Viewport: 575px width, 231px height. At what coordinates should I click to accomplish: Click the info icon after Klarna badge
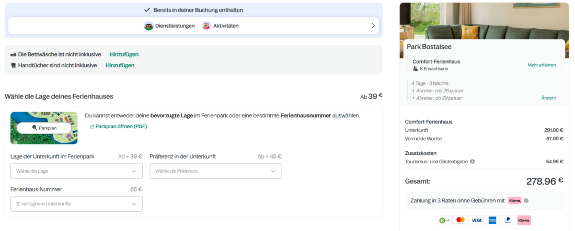coord(526,201)
